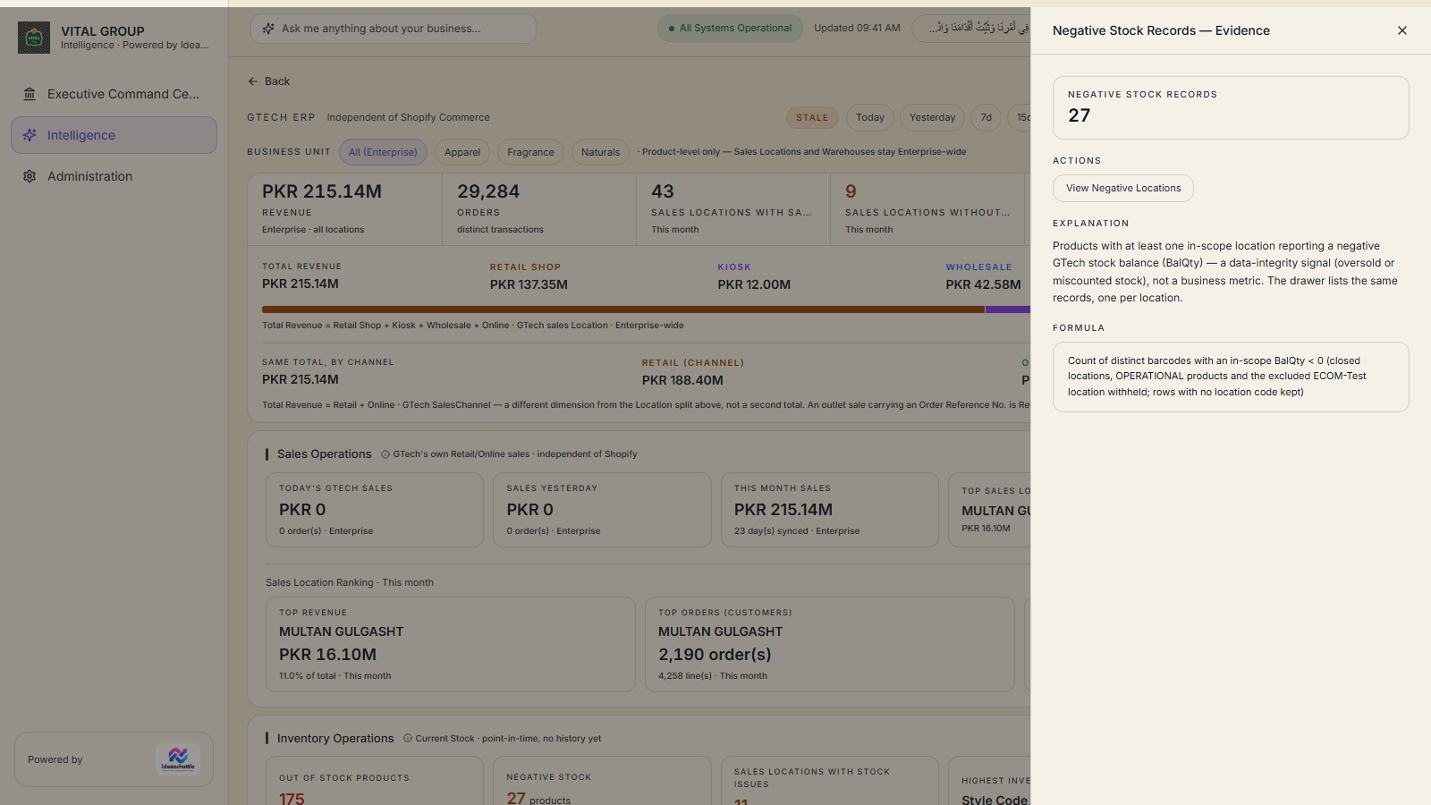Open the 9 sales locations without sales card
This screenshot has height=805, width=1431.
click(927, 209)
